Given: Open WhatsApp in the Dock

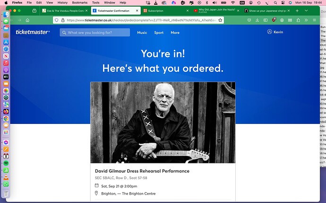Looking at the screenshot, I should (6, 184).
